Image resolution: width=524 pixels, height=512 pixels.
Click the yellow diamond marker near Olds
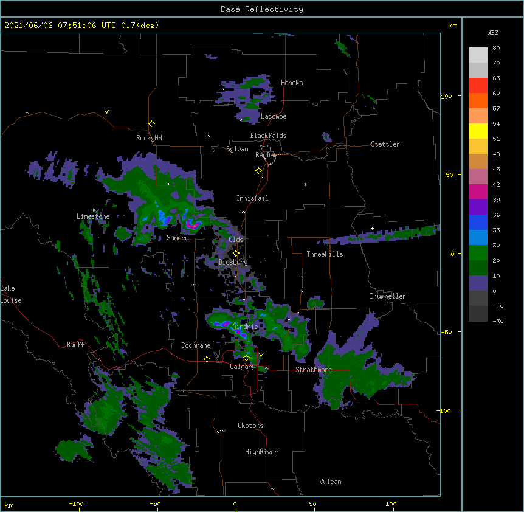236,254
